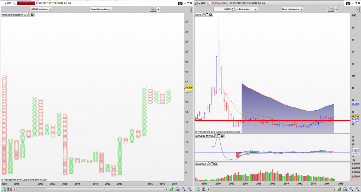Zoom in the left chart with plus magnifier
The height and width of the screenshot is (192, 361).
click(189, 189)
